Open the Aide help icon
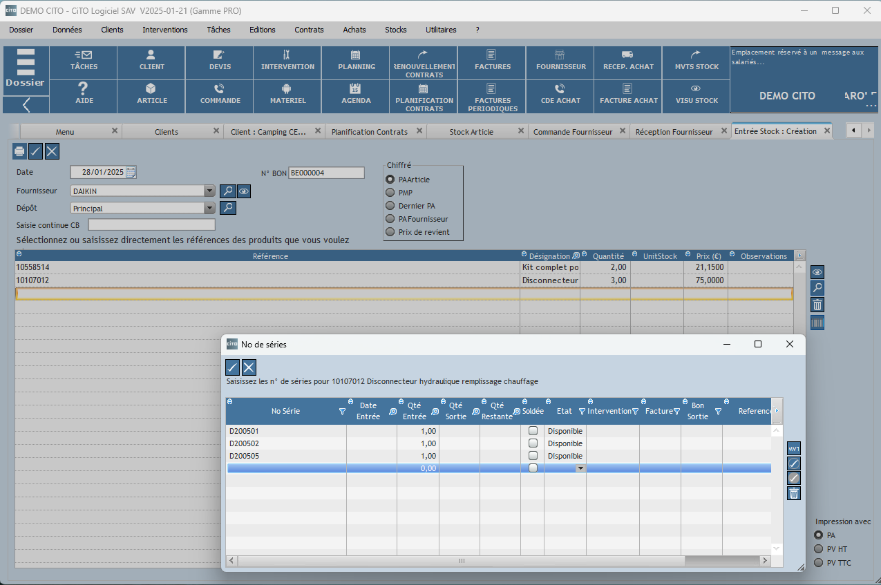Viewport: 881px width, 585px height. [x=84, y=97]
